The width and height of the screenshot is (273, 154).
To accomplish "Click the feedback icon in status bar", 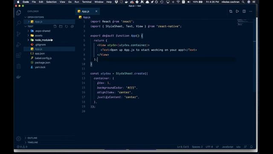I will [245, 147].
